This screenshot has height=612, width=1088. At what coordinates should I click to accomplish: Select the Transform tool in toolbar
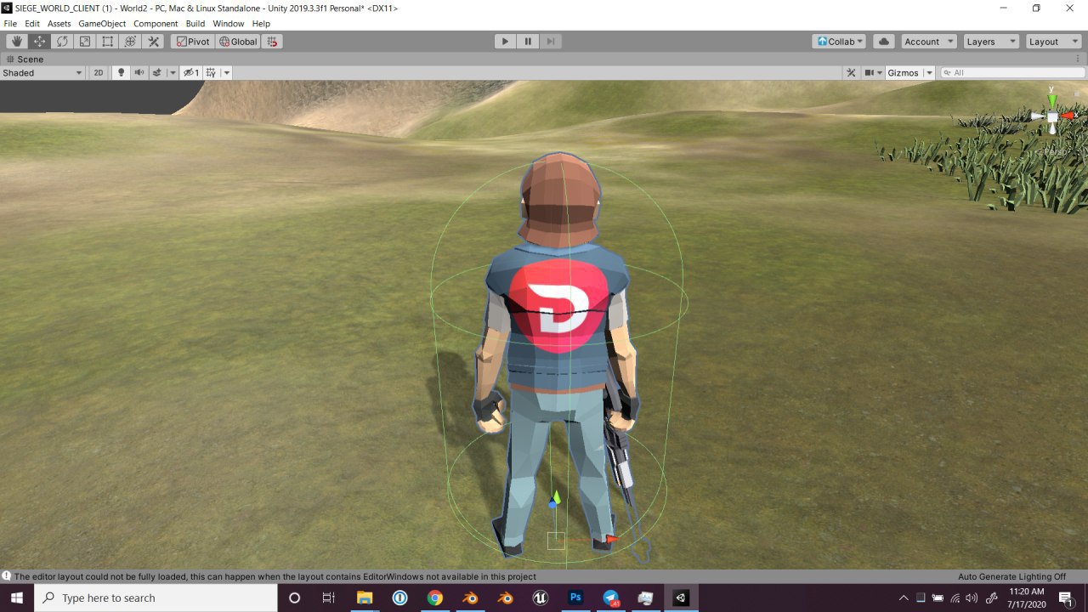[x=131, y=42]
